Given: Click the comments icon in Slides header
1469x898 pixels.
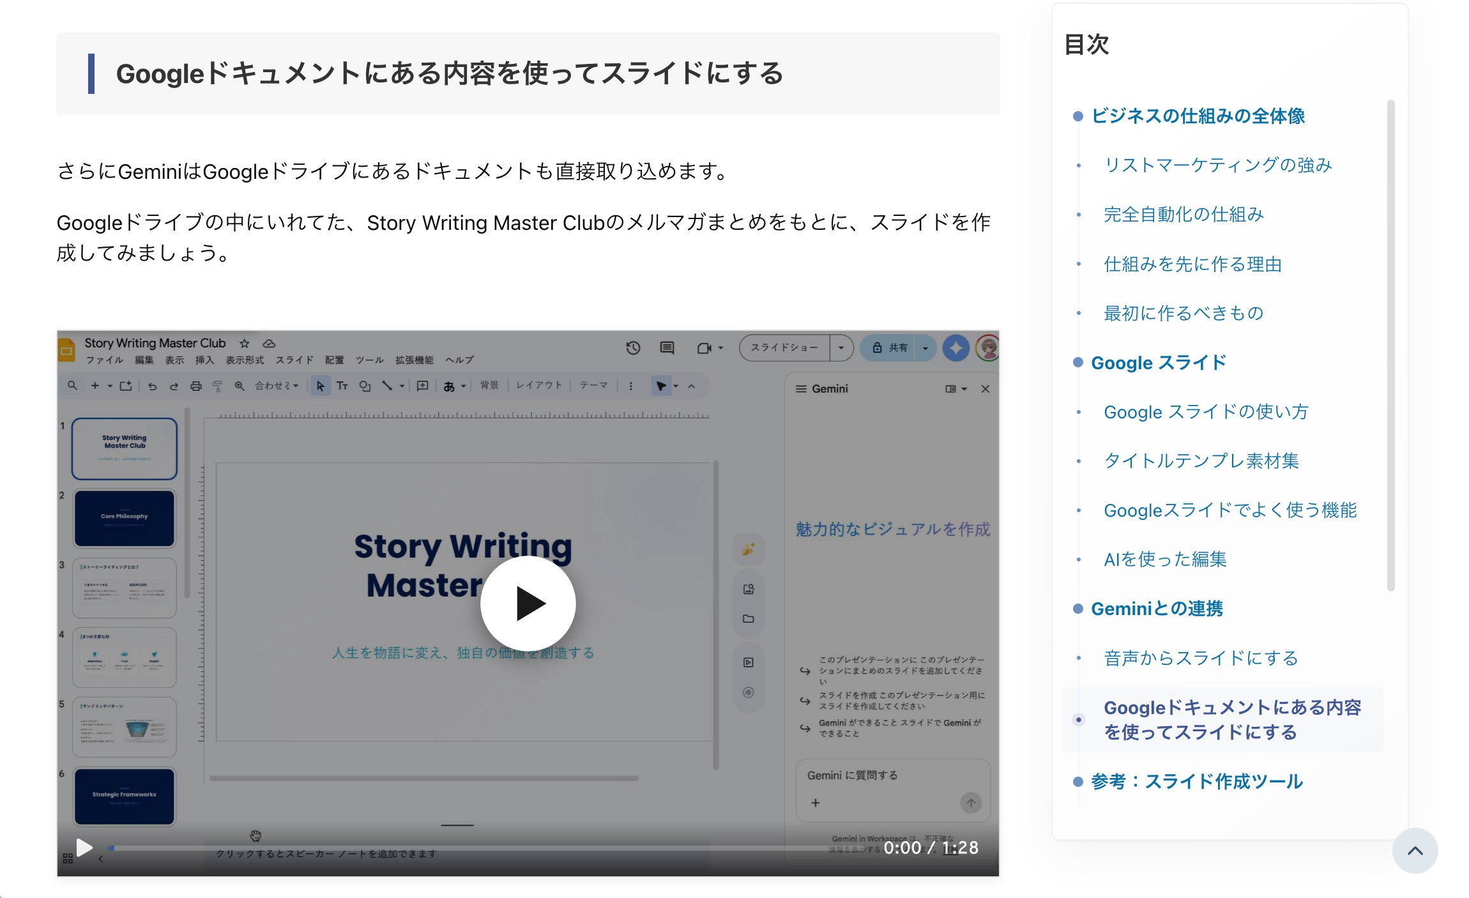Looking at the screenshot, I should 667,348.
